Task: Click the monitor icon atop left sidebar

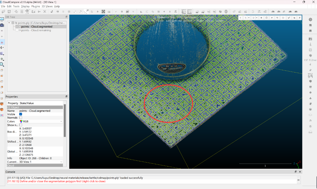Action: (2, 19)
